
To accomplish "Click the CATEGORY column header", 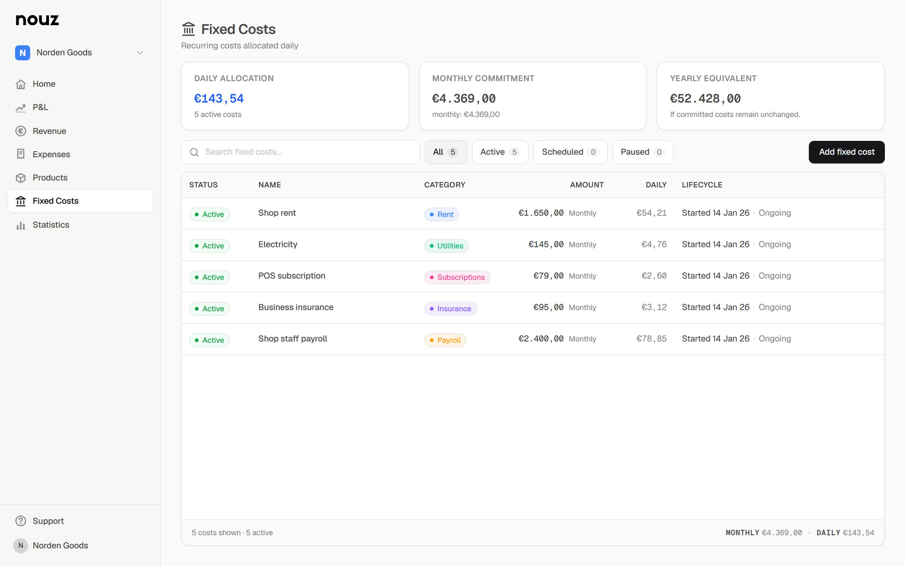I will click(445, 185).
